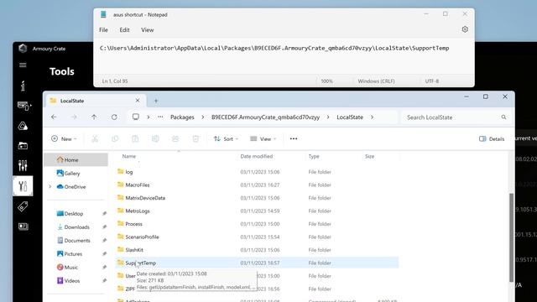Expand hidden breadcrumb path ellipsis
This screenshot has width=537, height=302.
tap(160, 117)
